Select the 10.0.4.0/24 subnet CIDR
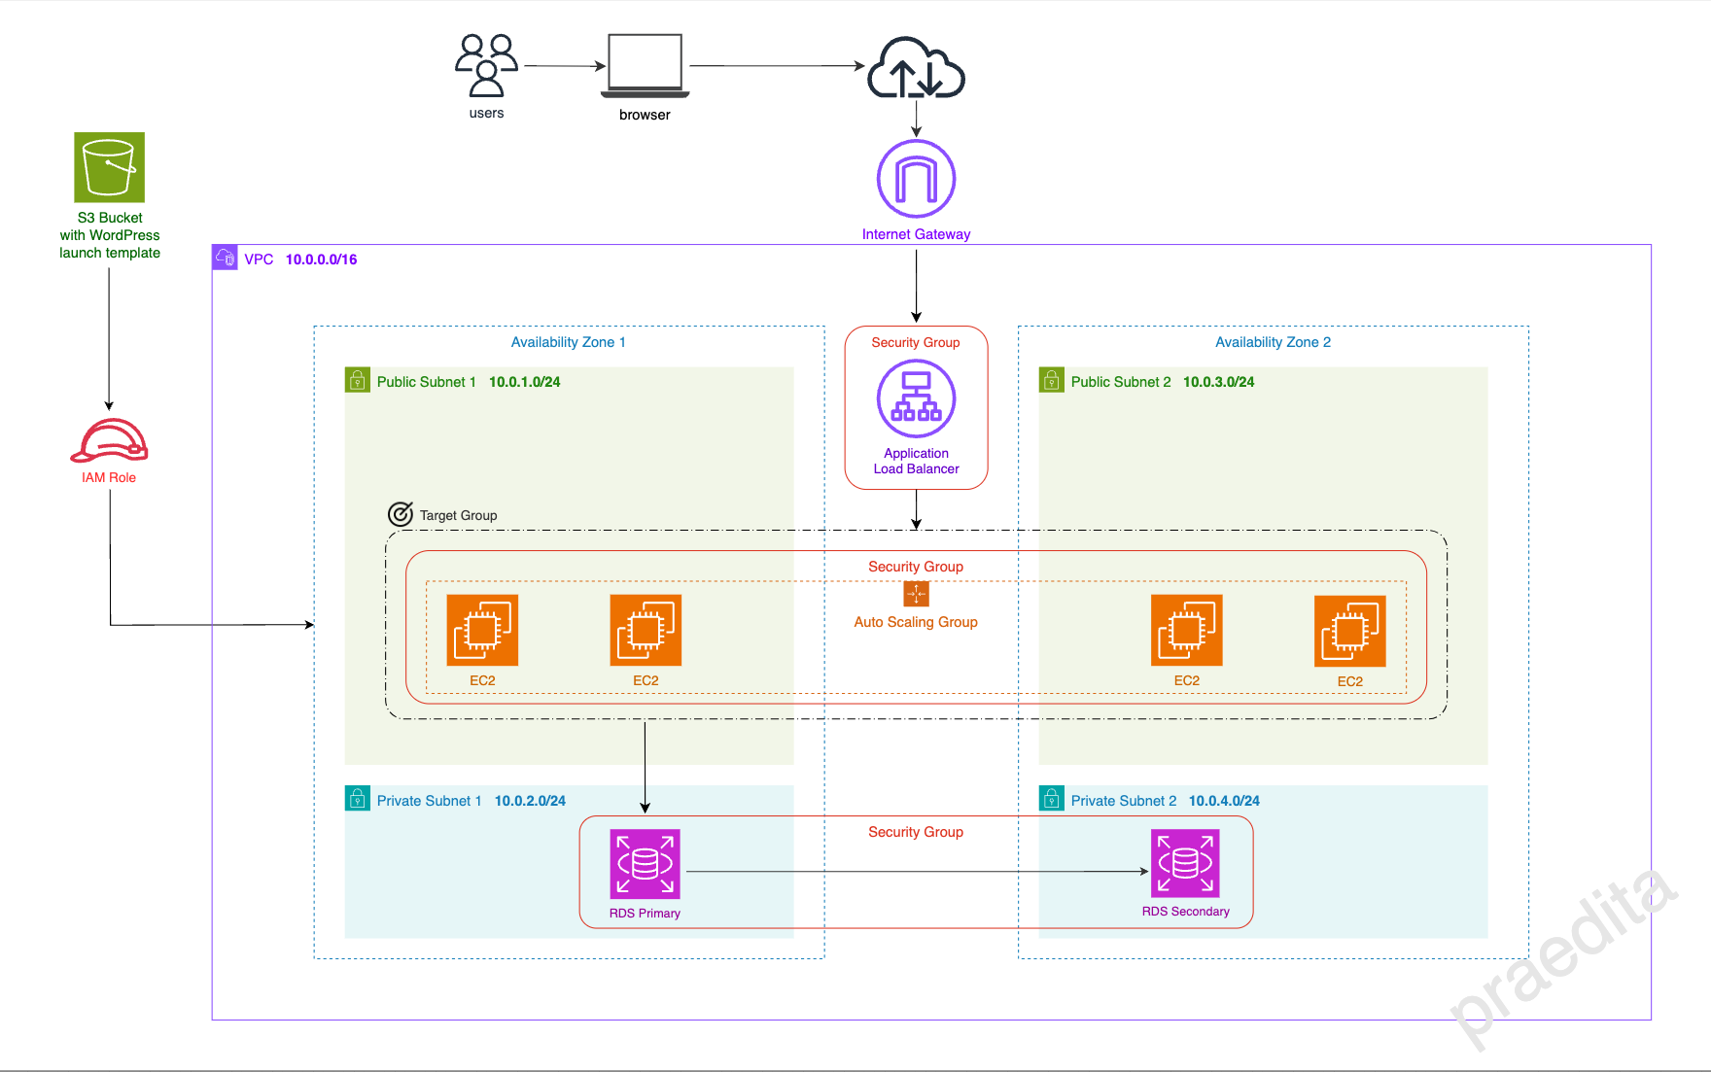 tap(1224, 801)
